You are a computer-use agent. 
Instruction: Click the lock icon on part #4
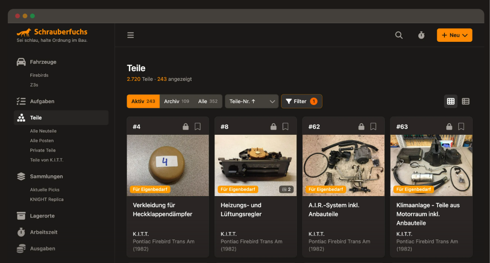click(186, 126)
